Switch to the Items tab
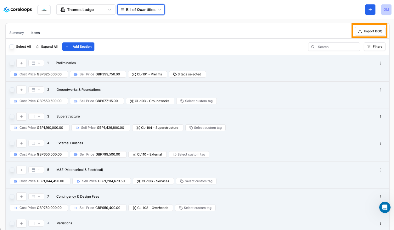This screenshot has width=394, height=230. tap(36, 33)
